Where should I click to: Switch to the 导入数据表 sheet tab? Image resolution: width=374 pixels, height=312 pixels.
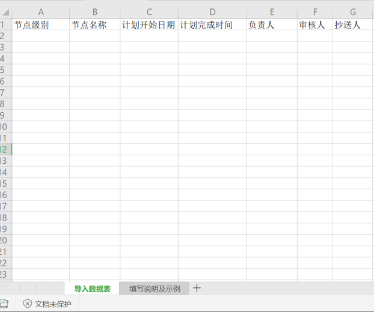tap(92, 289)
